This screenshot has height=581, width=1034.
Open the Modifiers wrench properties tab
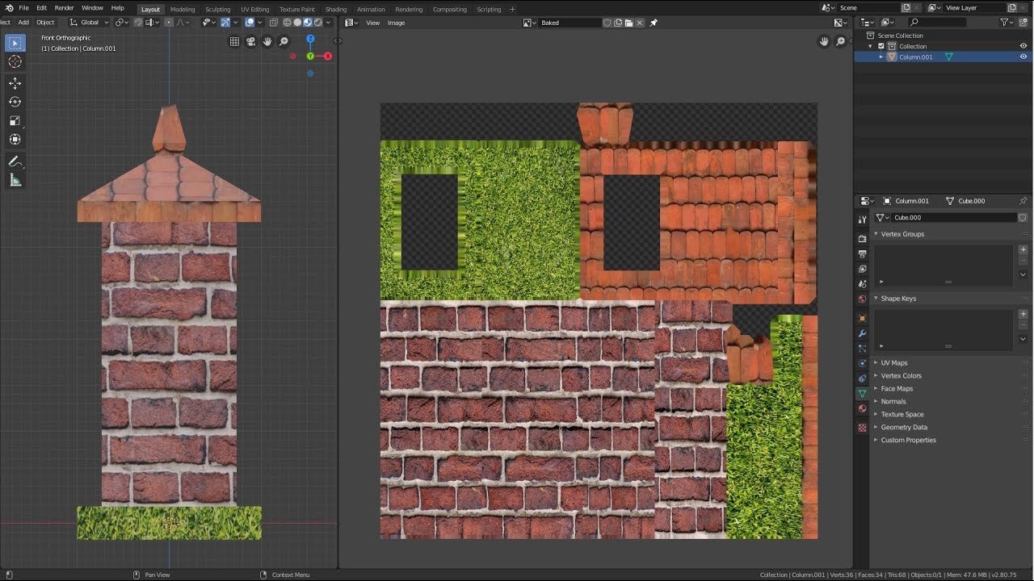(862, 333)
